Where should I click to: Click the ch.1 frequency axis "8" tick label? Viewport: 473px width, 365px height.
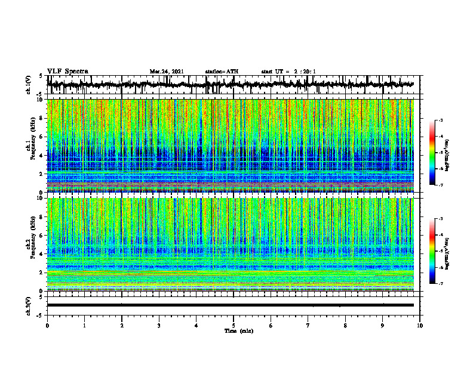pyautogui.click(x=41, y=118)
